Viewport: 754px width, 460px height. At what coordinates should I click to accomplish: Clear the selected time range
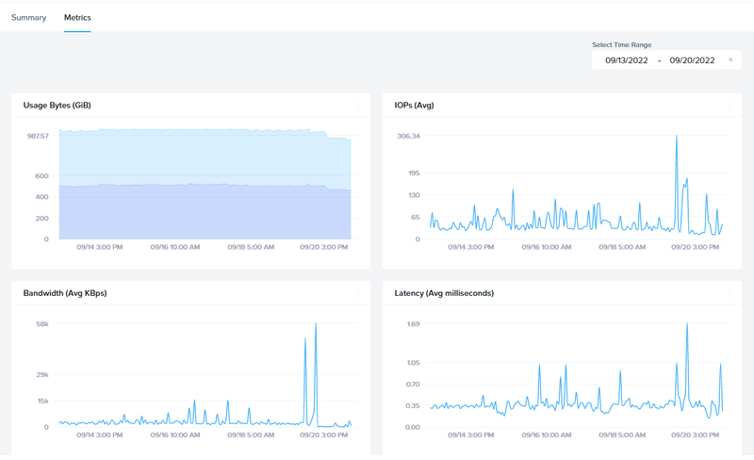[730, 60]
